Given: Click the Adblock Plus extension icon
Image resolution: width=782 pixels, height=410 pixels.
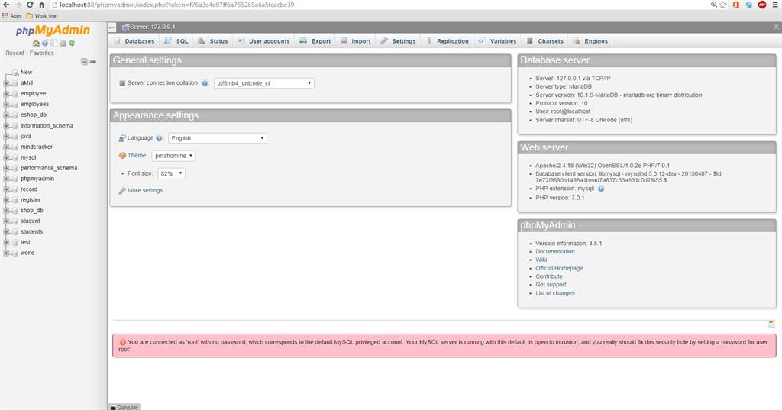Looking at the screenshot, I should click(x=762, y=5).
